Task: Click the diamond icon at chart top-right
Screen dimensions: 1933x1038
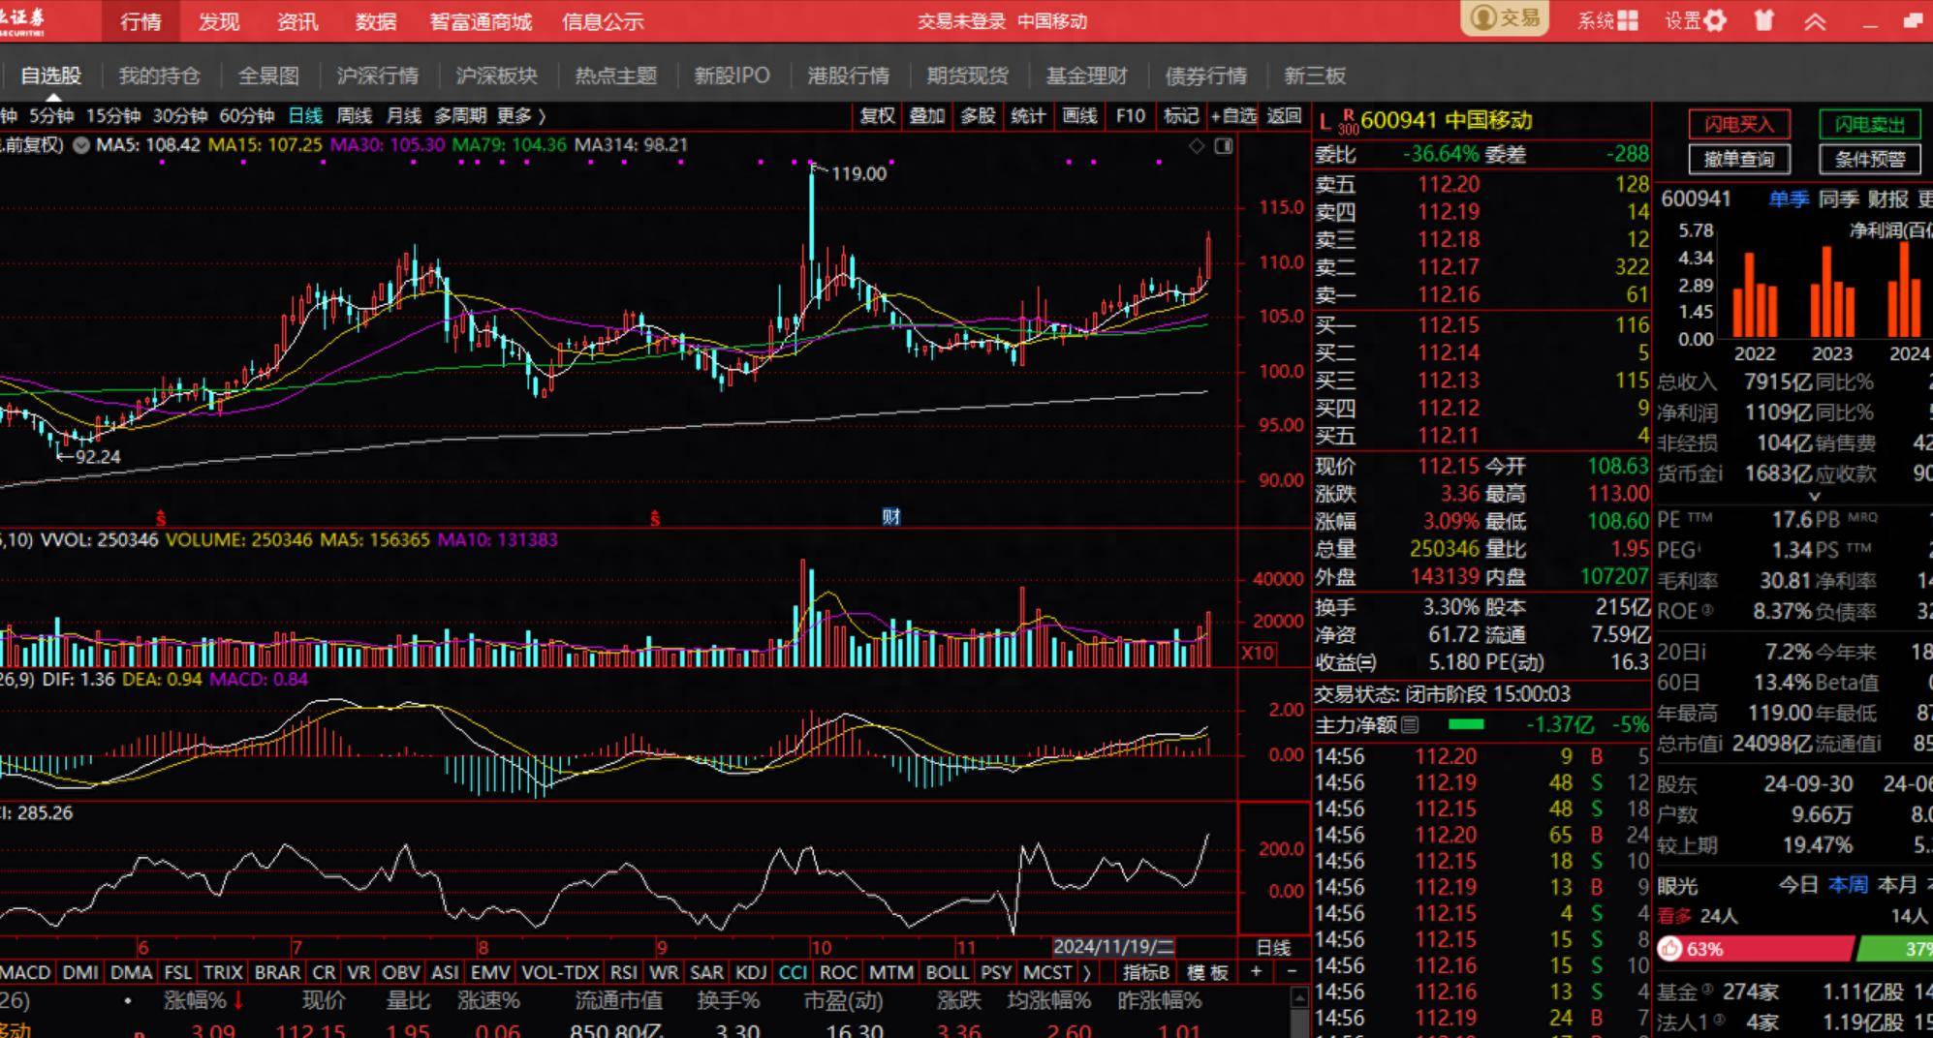Action: pyautogui.click(x=1197, y=145)
